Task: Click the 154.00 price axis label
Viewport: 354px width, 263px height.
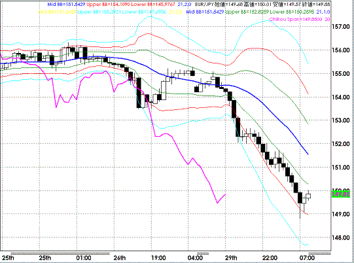Action: (x=341, y=97)
